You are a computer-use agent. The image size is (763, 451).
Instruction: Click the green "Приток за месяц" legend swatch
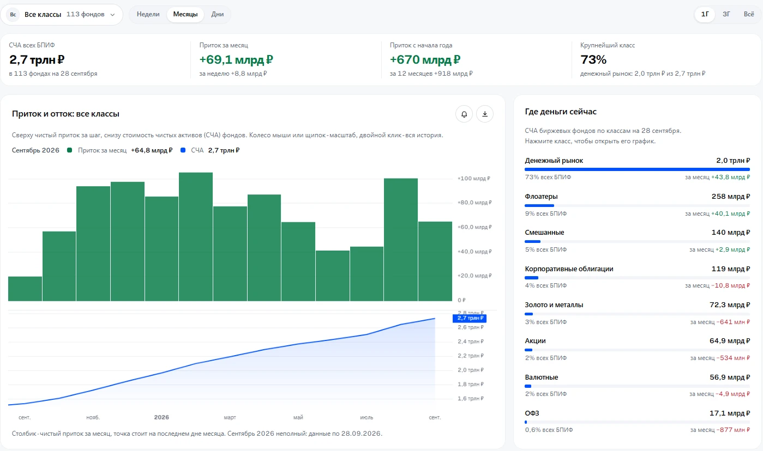[69, 150]
